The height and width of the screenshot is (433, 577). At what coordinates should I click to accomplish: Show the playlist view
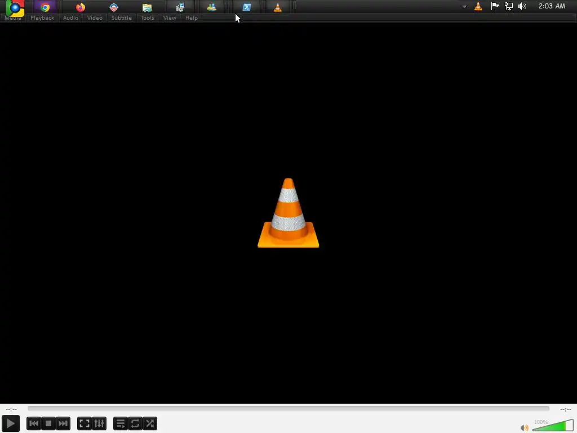point(121,423)
